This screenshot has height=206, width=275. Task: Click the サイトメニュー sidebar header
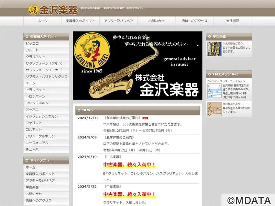46,160
